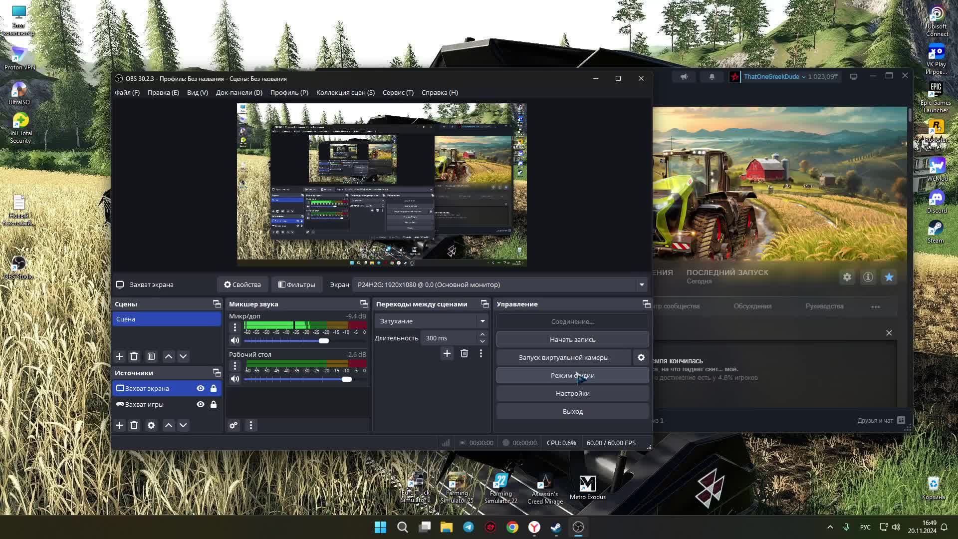
Task: Open Док-панели (D) menu
Action: pyautogui.click(x=239, y=92)
